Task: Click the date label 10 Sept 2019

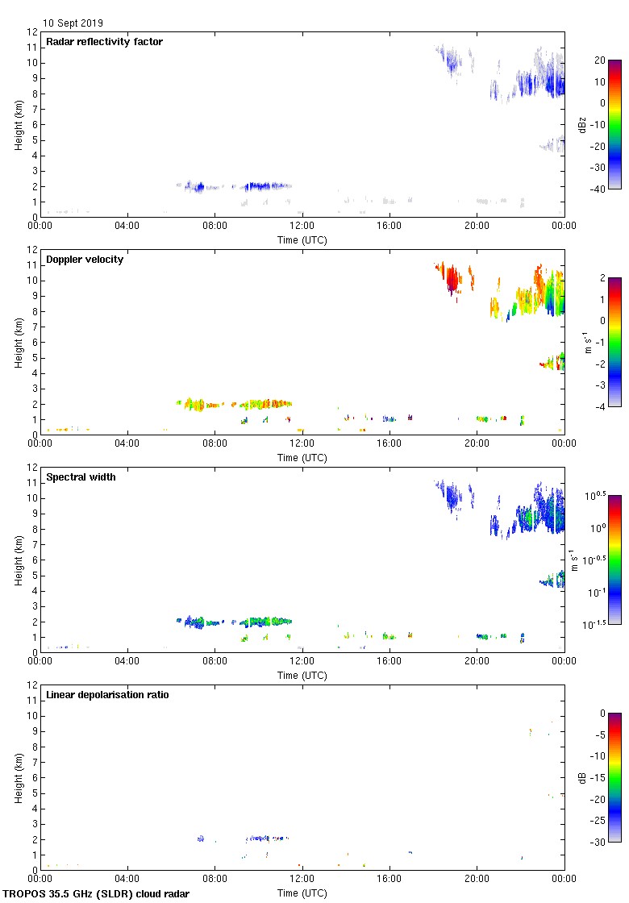Action: (x=73, y=23)
